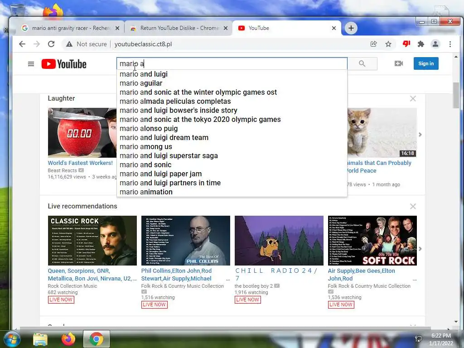This screenshot has height=348, width=464.
Task: Open options dots for Air Supply video
Action: (x=415, y=279)
